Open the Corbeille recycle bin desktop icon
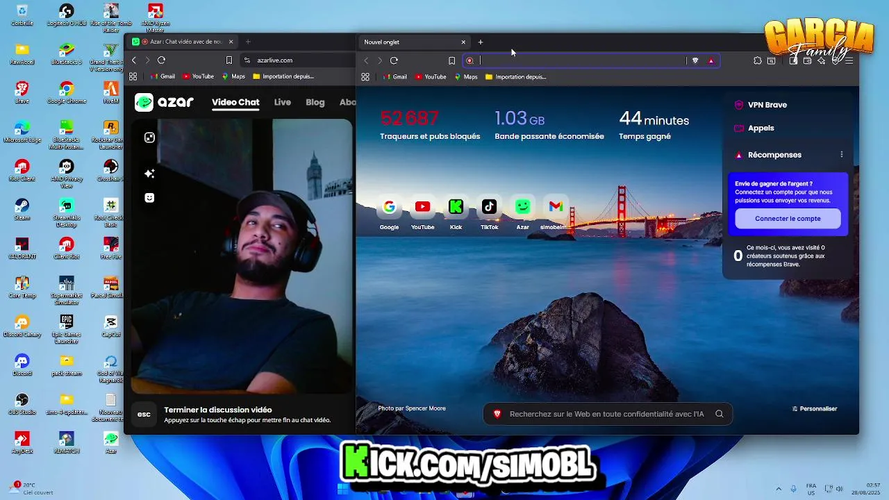This screenshot has width=889, height=500. click(22, 15)
